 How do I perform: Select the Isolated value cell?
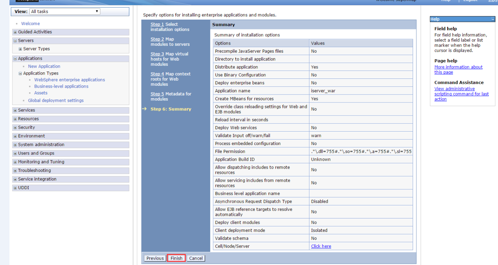tap(361, 230)
